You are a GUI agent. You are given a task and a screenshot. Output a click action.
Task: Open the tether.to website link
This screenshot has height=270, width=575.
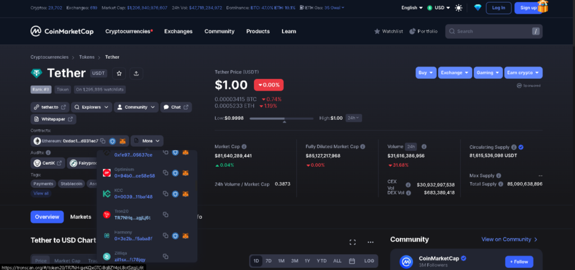click(x=49, y=107)
